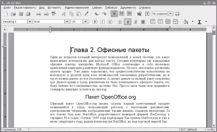Open a file with the Open folder icon
The height and width of the screenshot is (132, 217).
[13, 14]
